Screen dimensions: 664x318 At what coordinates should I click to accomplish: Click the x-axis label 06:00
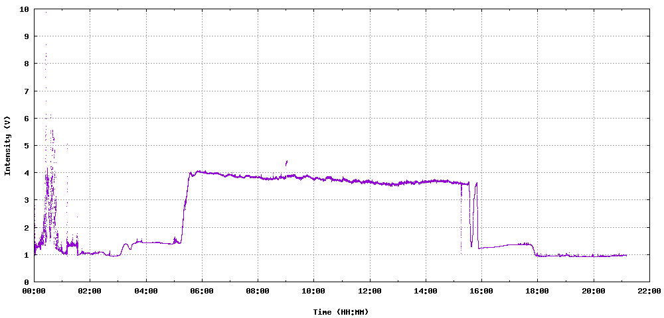coord(202,291)
